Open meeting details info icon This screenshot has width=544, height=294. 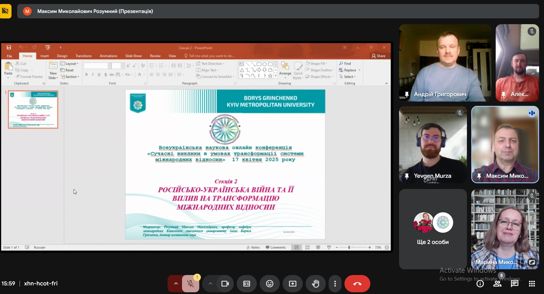point(480,284)
